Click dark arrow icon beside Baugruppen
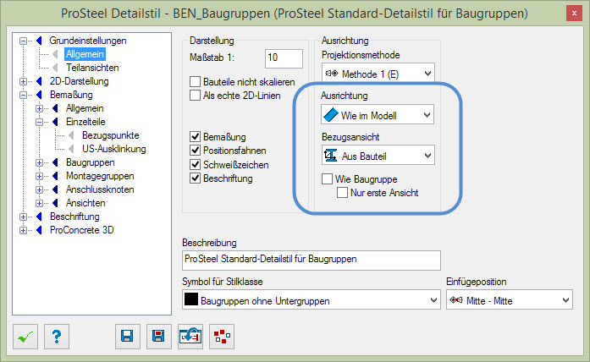This screenshot has width=590, height=362. click(55, 162)
